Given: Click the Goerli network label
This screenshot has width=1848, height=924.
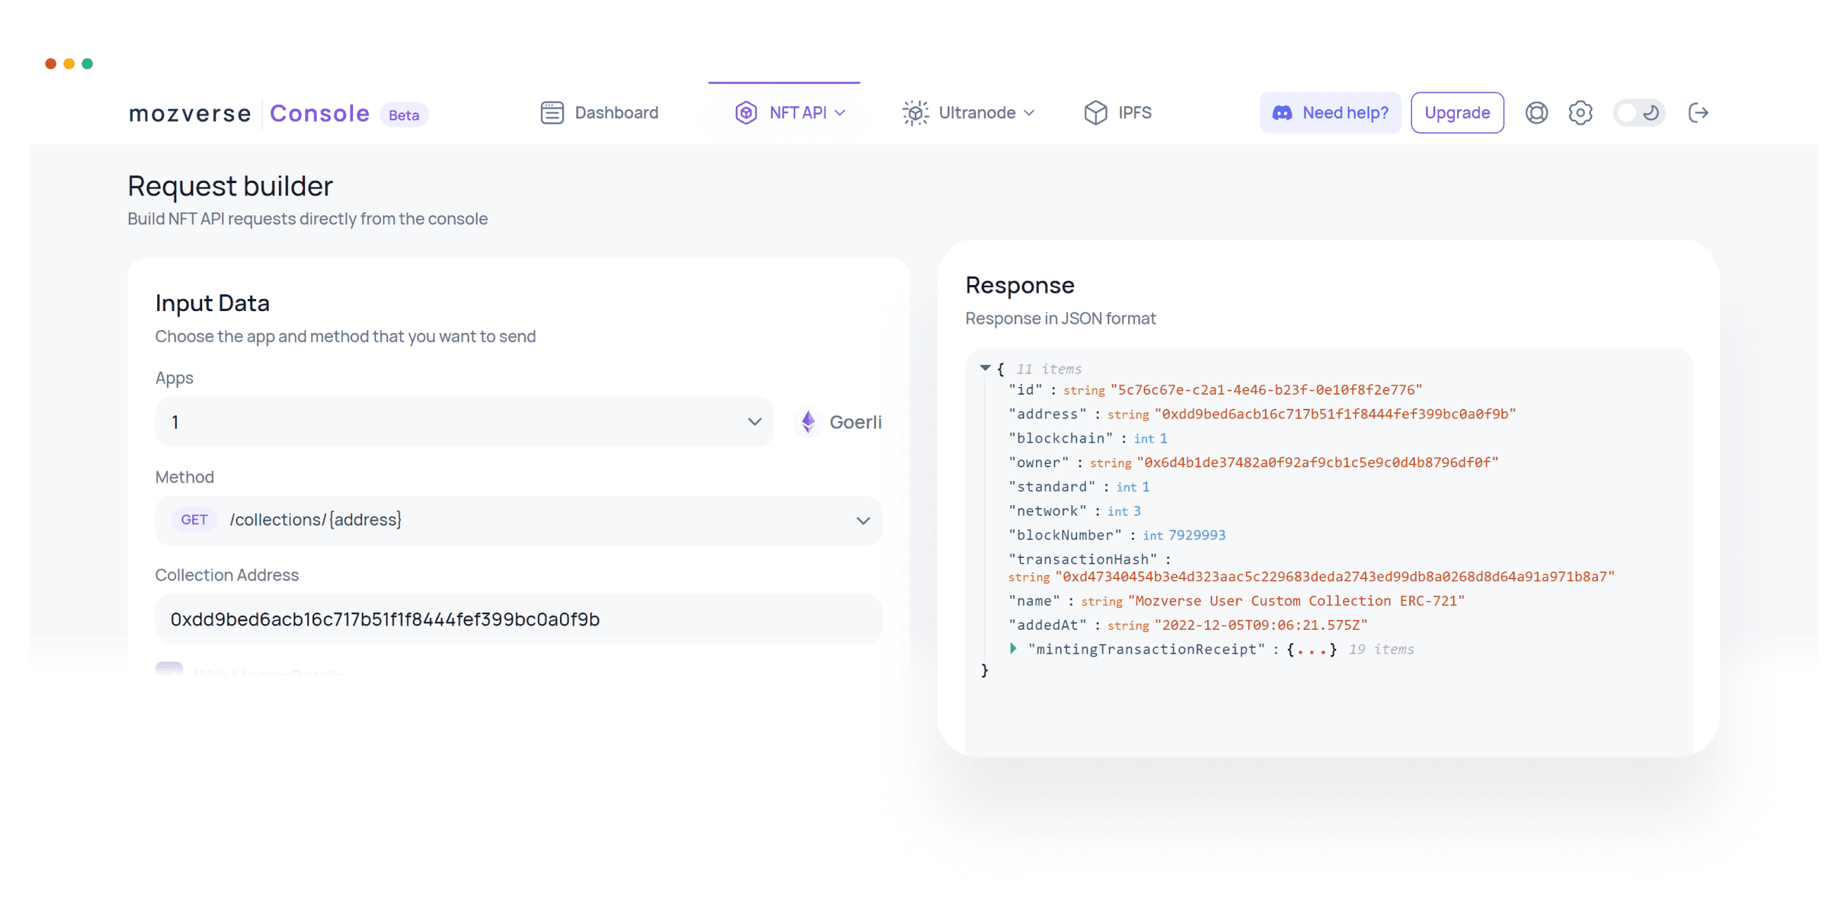Looking at the screenshot, I should (856, 422).
